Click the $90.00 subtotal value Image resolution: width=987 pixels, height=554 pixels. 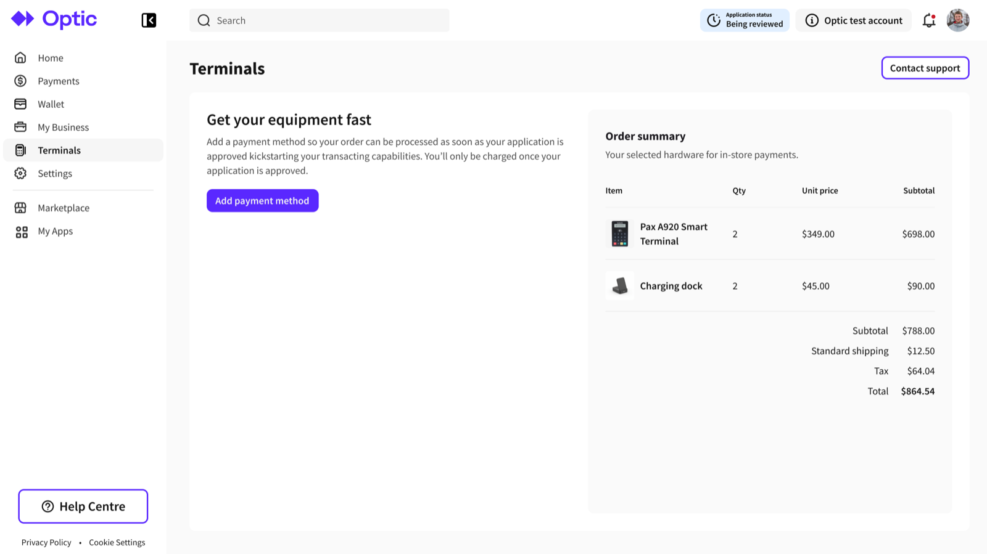921,286
